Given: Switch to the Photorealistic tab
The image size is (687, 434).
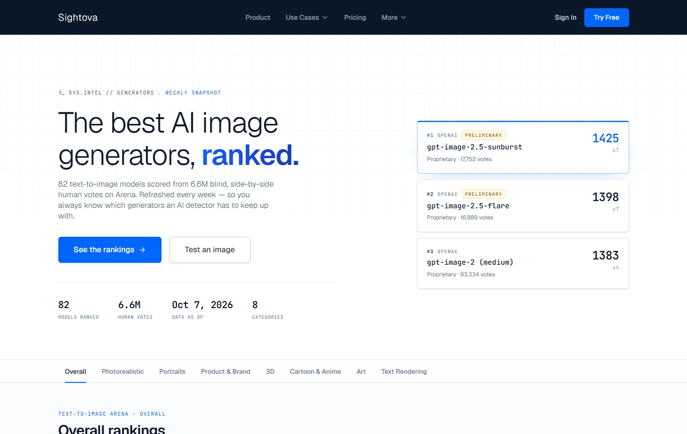Looking at the screenshot, I should click(x=122, y=371).
